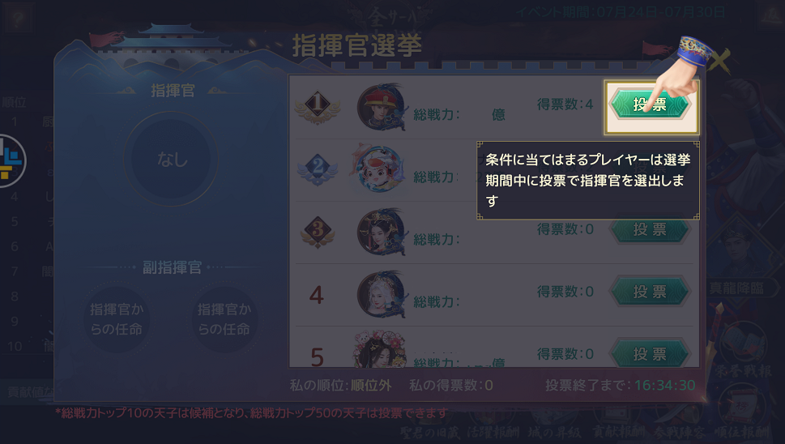Open rank 3 candidate's female avatar
The height and width of the screenshot is (444, 785).
click(382, 233)
